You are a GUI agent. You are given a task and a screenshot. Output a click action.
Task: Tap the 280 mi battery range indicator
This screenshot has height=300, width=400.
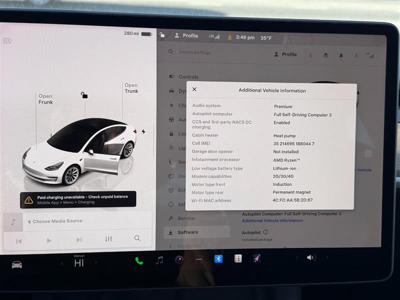pyautogui.click(x=138, y=33)
